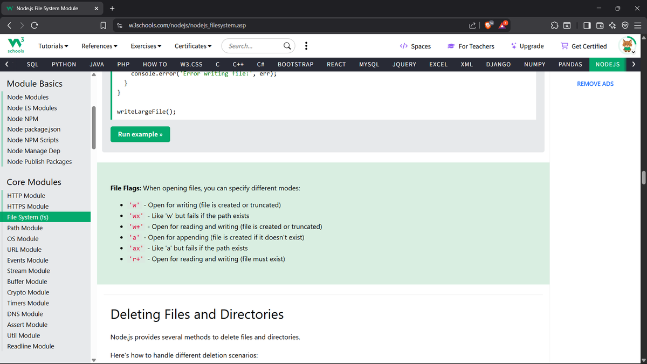Open the For Teachers link
The width and height of the screenshot is (647, 364).
coord(471,46)
